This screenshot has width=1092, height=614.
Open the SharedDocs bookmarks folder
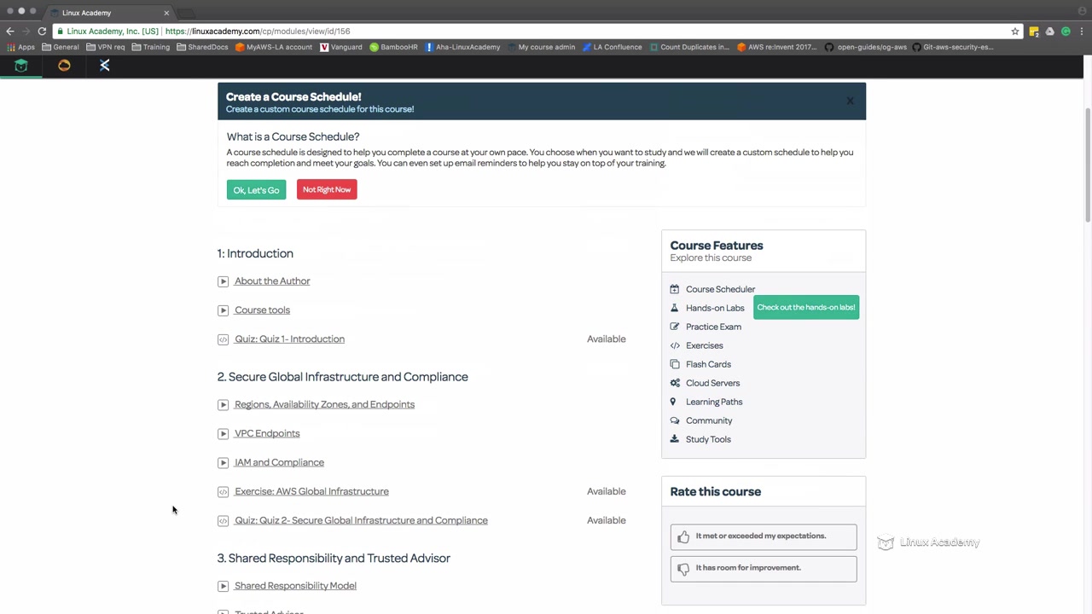click(x=202, y=47)
